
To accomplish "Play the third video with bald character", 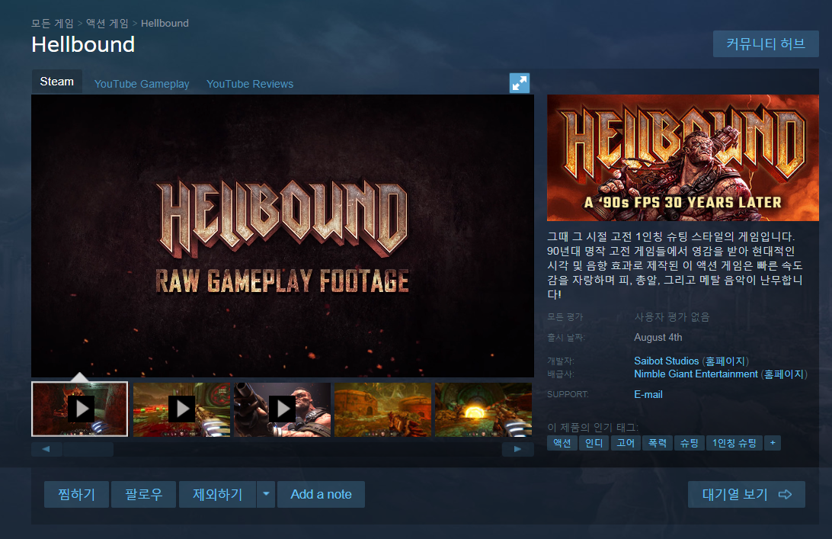I will click(x=282, y=409).
